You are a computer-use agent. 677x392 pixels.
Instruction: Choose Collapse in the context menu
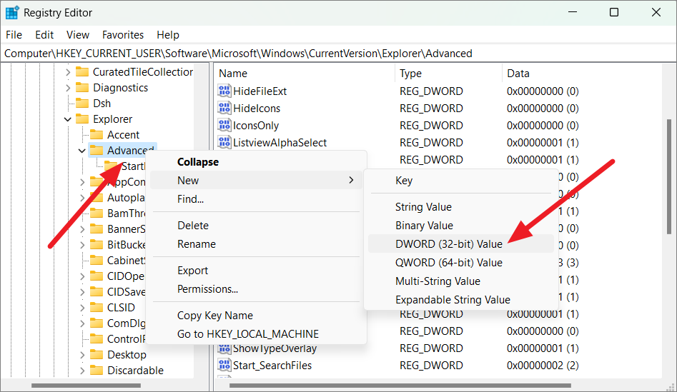pyautogui.click(x=257, y=162)
